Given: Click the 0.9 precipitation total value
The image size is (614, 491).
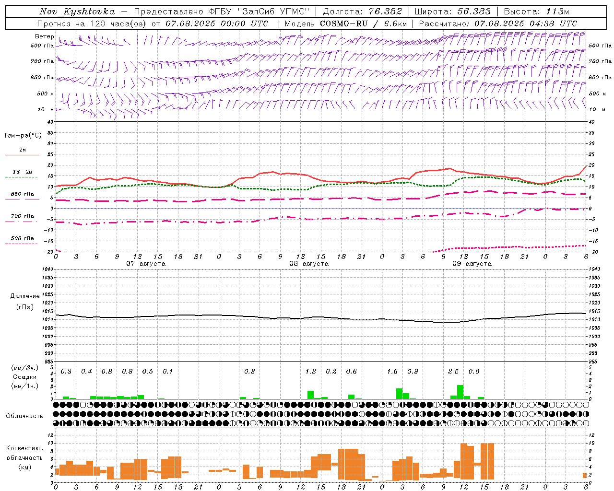Looking at the screenshot, I should tap(413, 372).
